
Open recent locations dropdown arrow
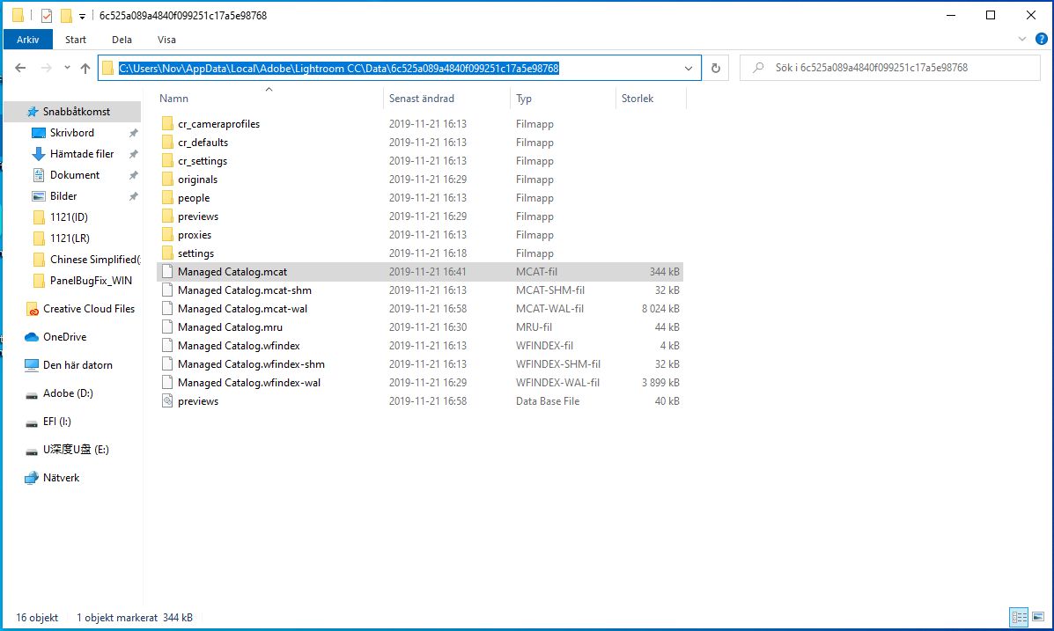[x=67, y=68]
